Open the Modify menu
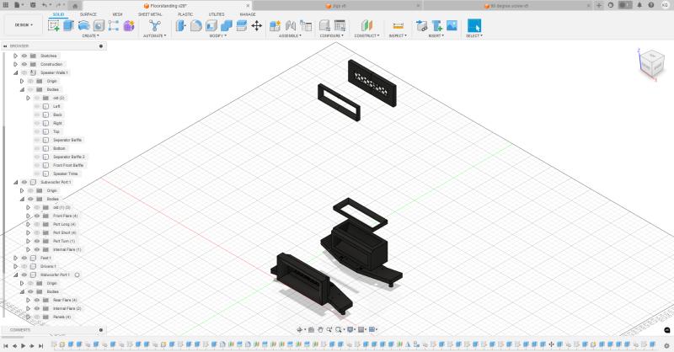 217,36
